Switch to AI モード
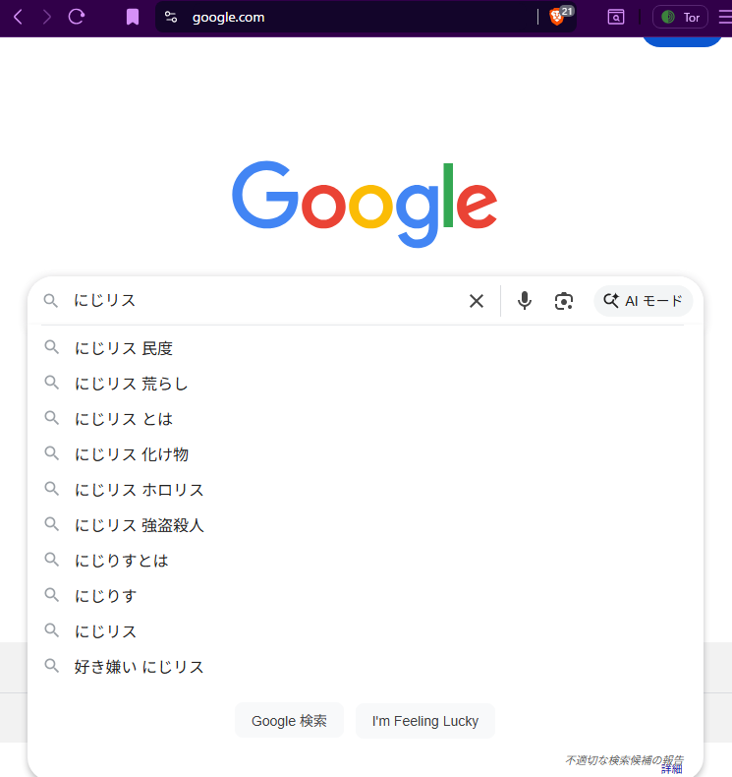This screenshot has height=777, width=732. pyautogui.click(x=643, y=301)
